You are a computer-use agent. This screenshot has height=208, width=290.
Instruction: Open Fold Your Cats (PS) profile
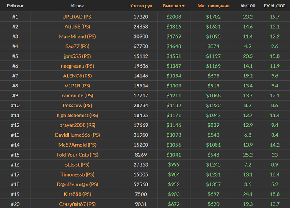77,155
